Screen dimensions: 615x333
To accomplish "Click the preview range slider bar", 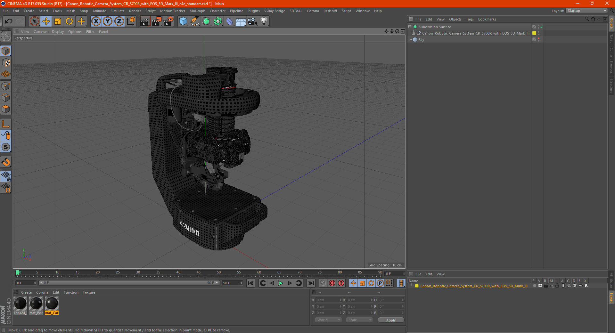I will click(x=129, y=283).
